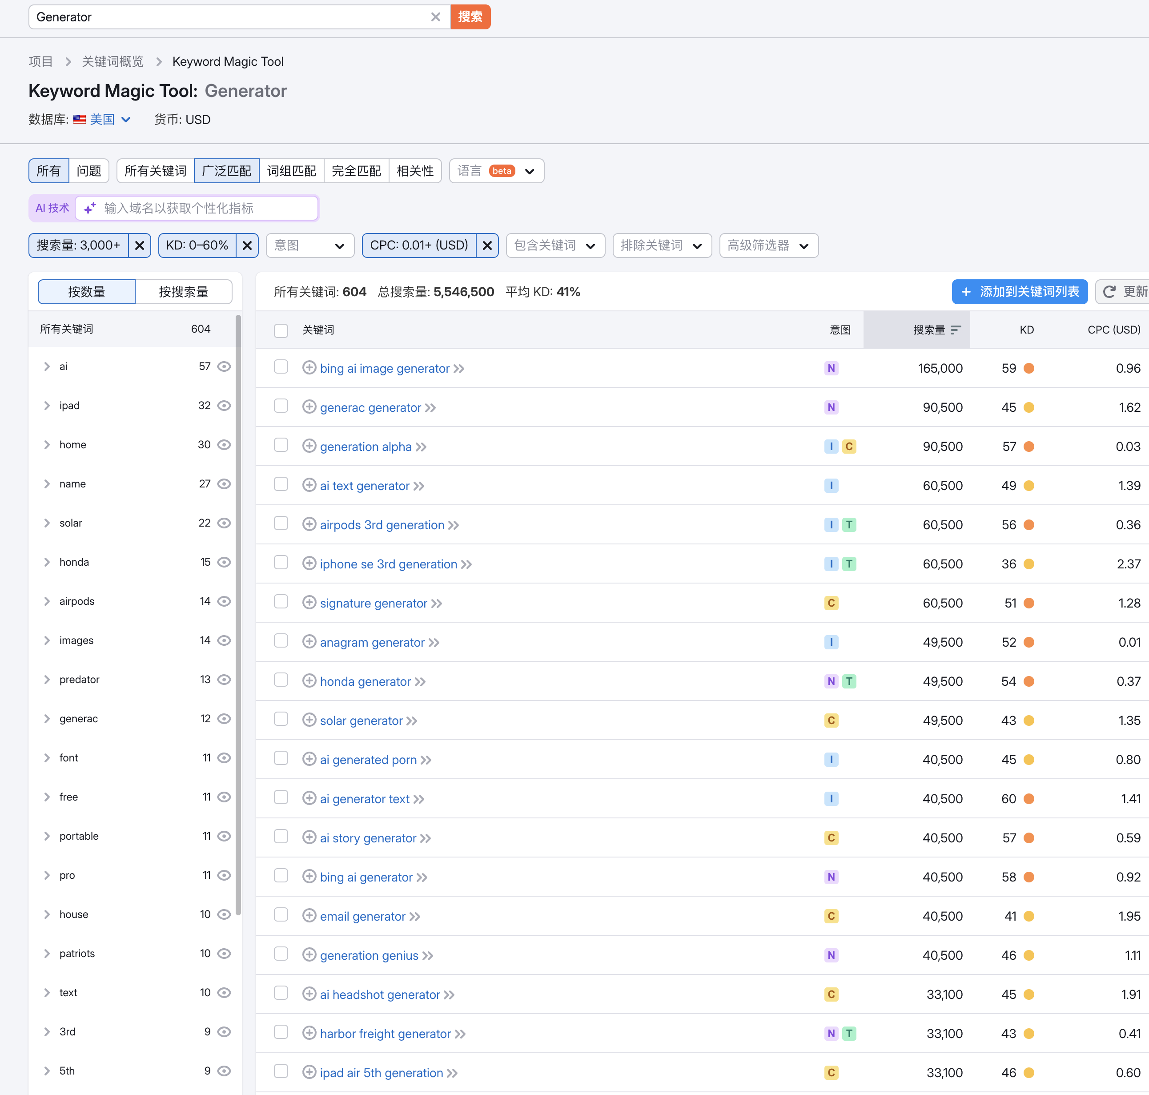Tick checkbox for 'ai story generator'
The image size is (1149, 1095).
(281, 837)
